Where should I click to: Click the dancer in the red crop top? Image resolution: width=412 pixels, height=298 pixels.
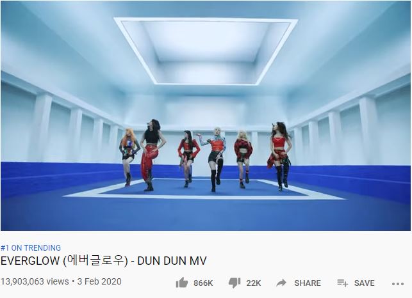[280, 156]
